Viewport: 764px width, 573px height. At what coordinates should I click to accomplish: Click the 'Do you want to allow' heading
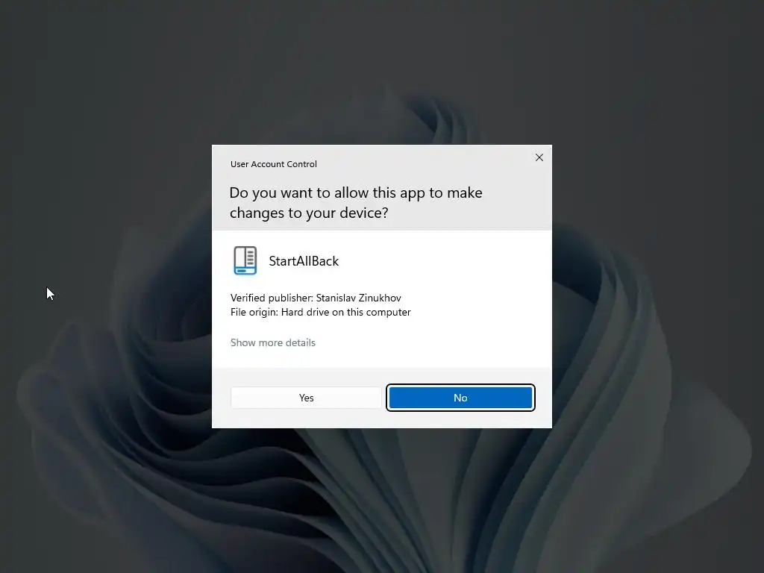pos(356,203)
